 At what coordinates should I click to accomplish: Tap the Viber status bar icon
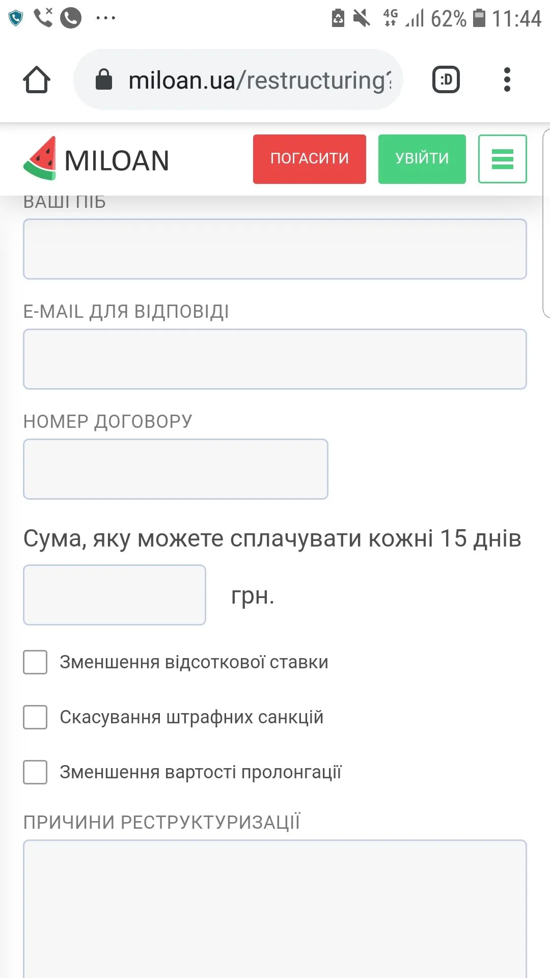point(71,18)
